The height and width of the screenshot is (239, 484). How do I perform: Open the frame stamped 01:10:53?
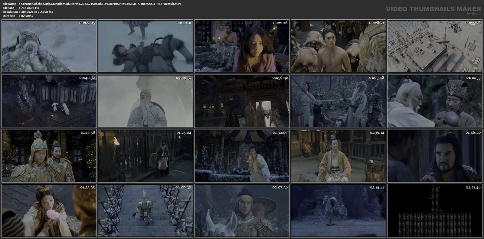coord(435,101)
